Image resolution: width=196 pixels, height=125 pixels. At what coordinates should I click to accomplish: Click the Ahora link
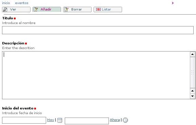point(115,120)
